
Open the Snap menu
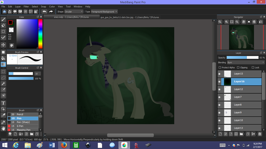(43, 6)
